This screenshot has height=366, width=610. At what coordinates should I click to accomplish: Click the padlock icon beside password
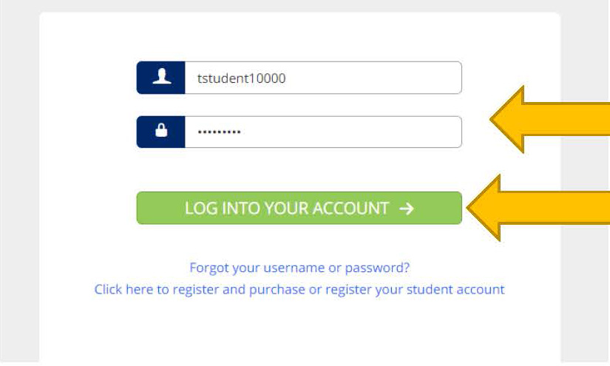pyautogui.click(x=161, y=130)
